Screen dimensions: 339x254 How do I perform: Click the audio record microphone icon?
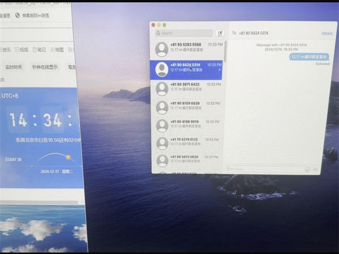coord(315,169)
